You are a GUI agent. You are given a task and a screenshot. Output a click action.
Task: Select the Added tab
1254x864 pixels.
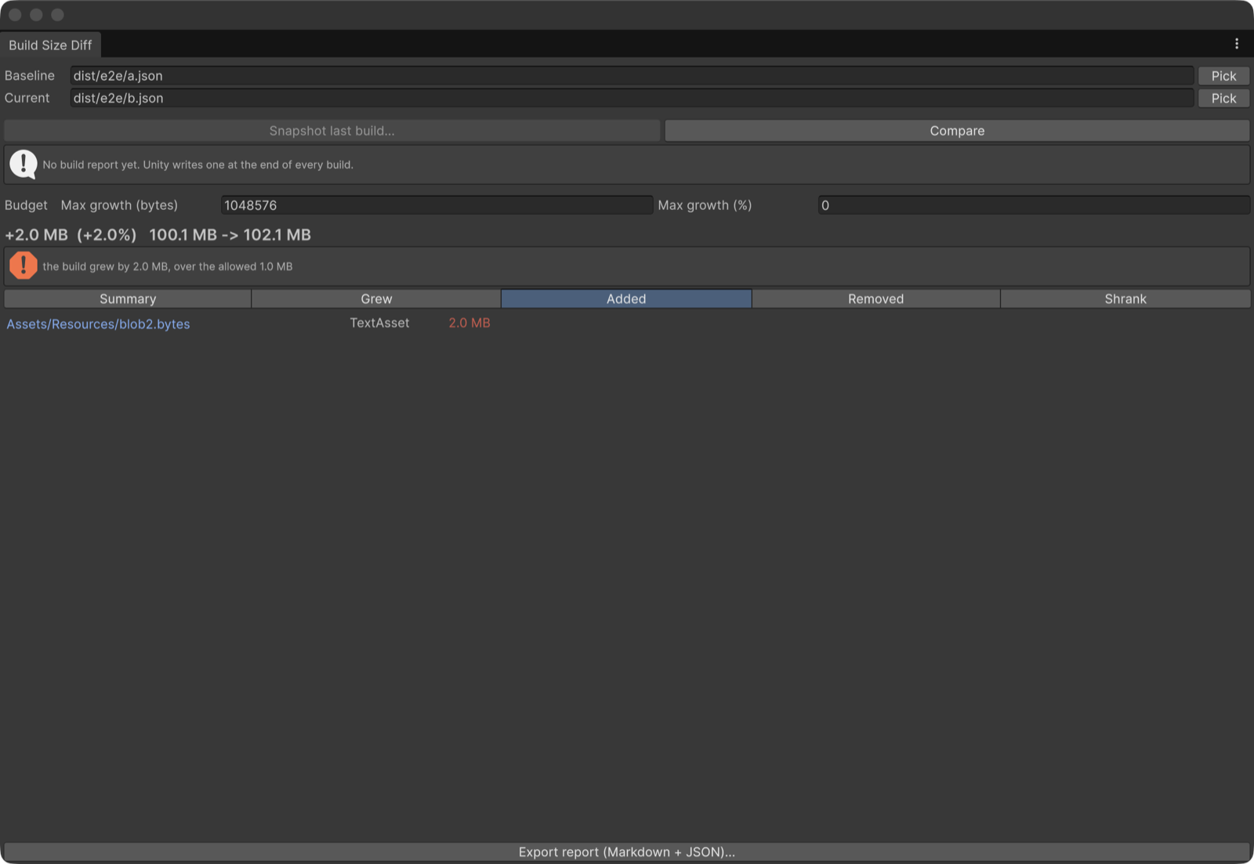tap(626, 298)
